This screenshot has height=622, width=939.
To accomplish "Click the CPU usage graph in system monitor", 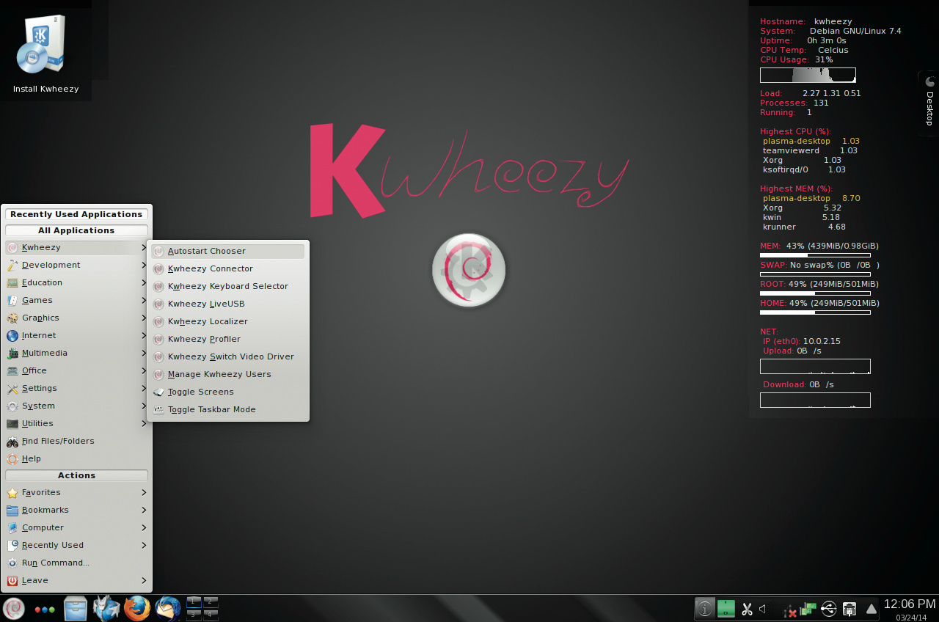I will [x=808, y=75].
